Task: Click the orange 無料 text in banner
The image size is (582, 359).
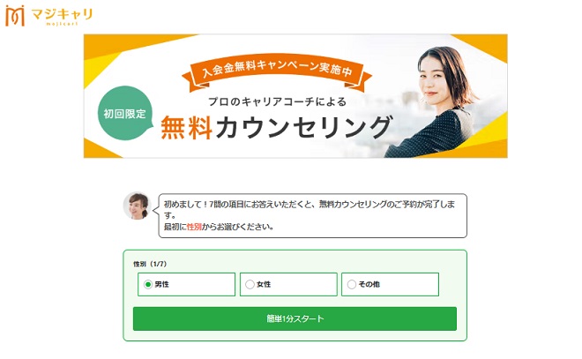Action: tap(186, 127)
